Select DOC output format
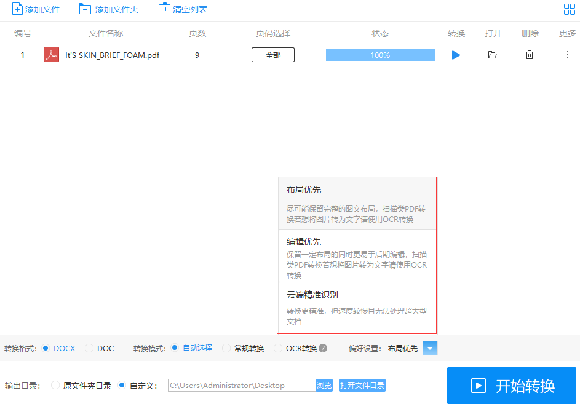This screenshot has height=409, width=580. pos(89,349)
